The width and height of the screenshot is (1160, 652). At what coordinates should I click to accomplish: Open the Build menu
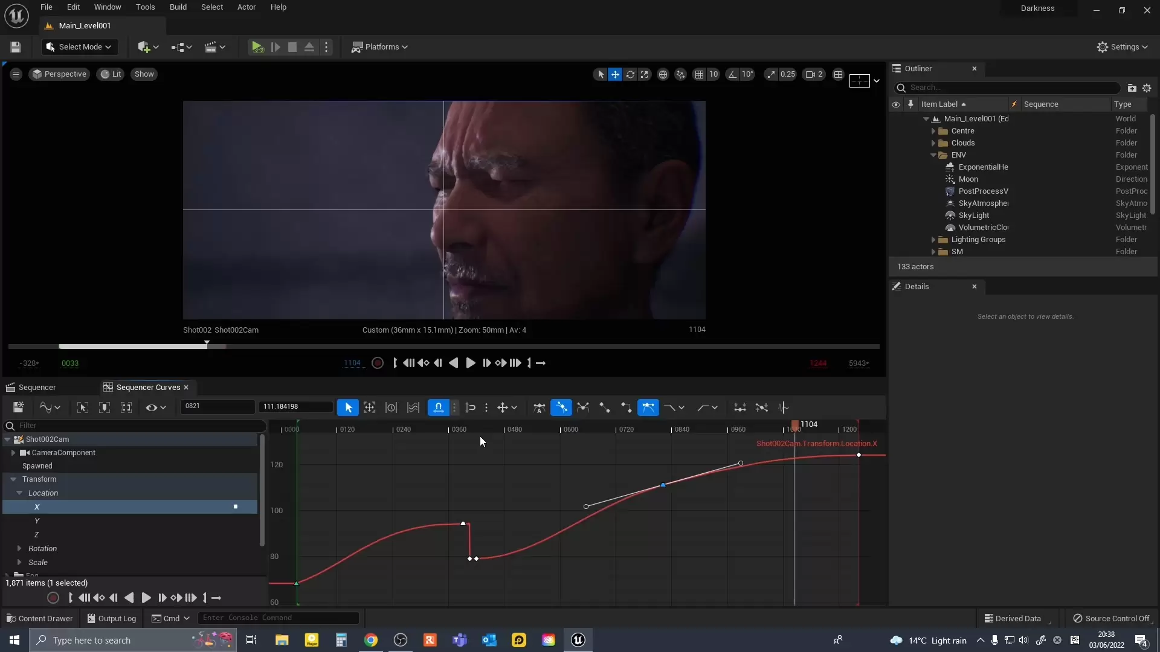(x=178, y=7)
